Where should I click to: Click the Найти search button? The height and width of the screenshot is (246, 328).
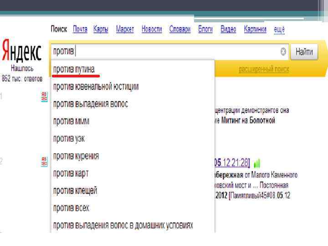(304, 51)
